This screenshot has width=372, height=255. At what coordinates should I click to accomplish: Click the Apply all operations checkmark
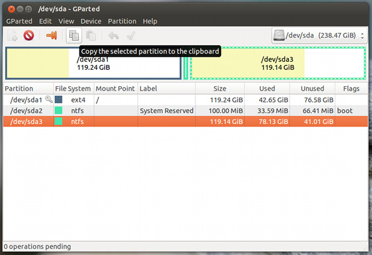[x=131, y=35]
